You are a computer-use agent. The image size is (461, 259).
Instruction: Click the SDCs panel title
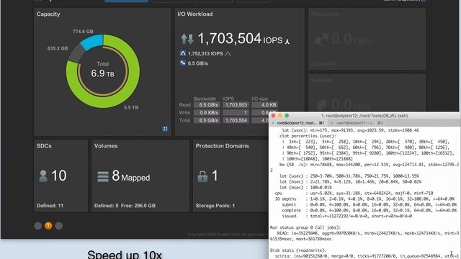coord(44,145)
